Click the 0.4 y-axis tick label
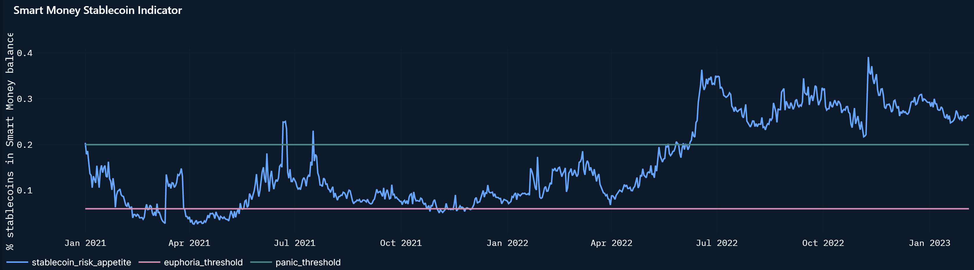974x270 pixels. tap(25, 53)
